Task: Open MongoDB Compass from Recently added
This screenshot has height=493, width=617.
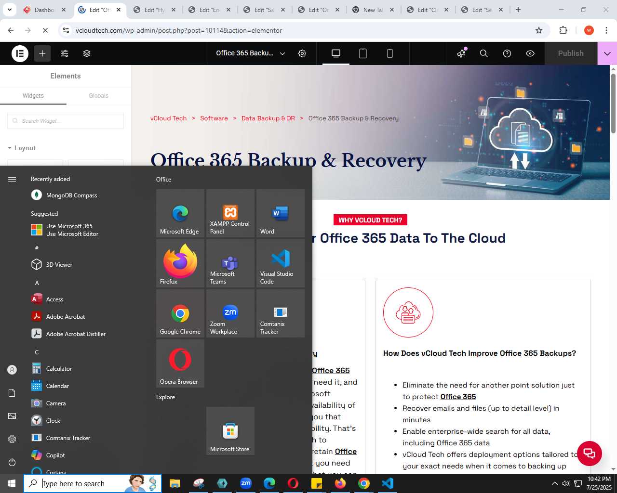Action: pyautogui.click(x=72, y=195)
